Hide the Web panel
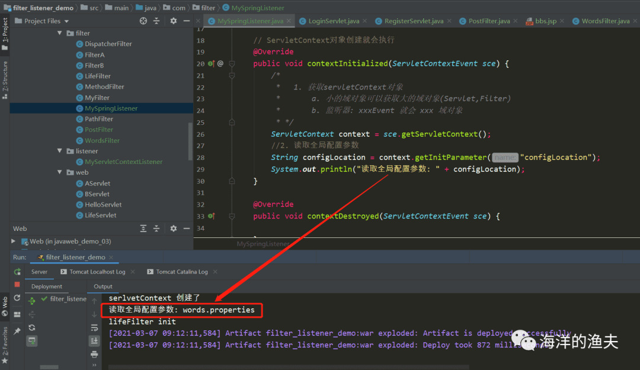 tap(187, 229)
